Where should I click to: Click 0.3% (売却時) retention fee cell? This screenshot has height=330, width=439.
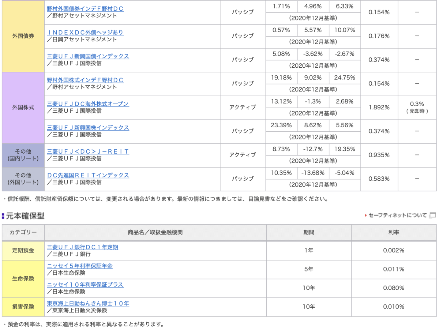pyautogui.click(x=417, y=107)
